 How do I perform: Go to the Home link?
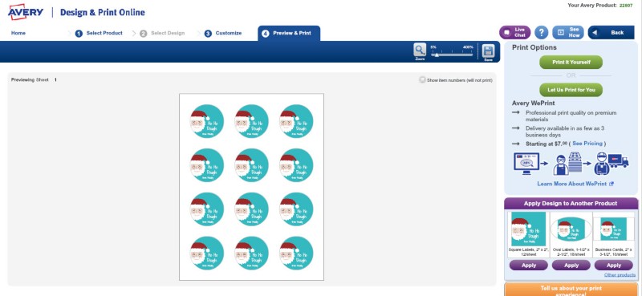pos(18,33)
